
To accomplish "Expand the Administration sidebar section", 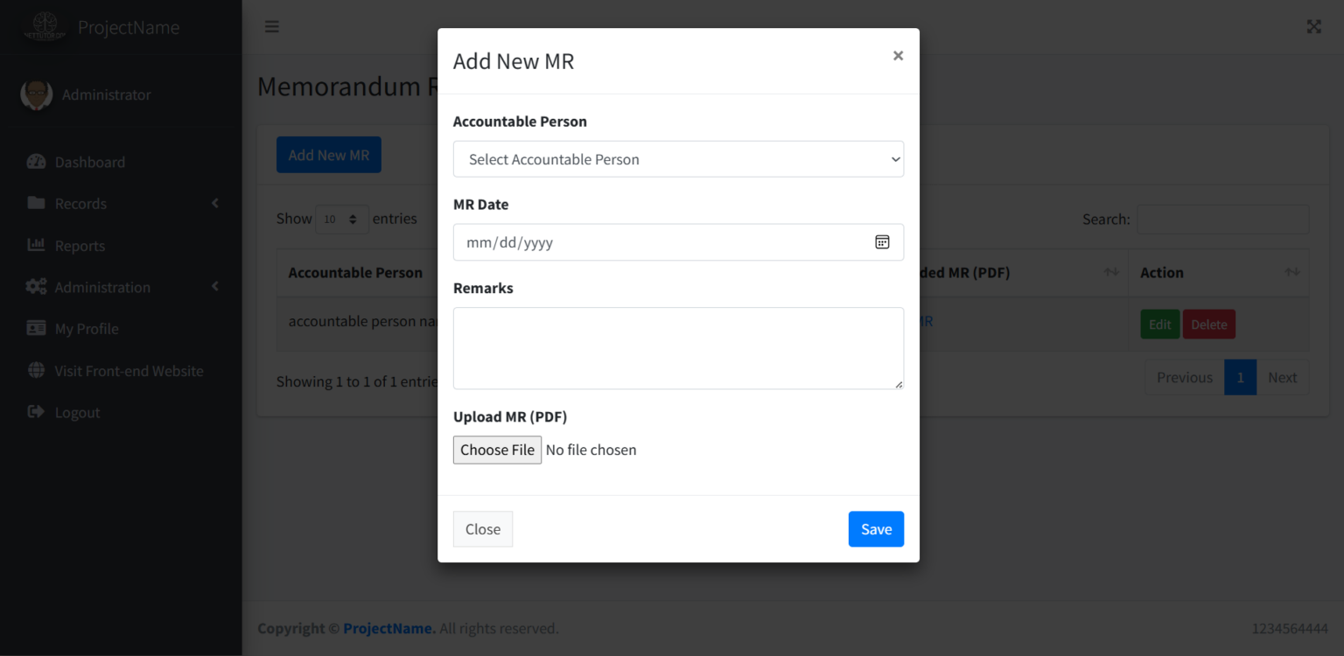I will point(102,287).
